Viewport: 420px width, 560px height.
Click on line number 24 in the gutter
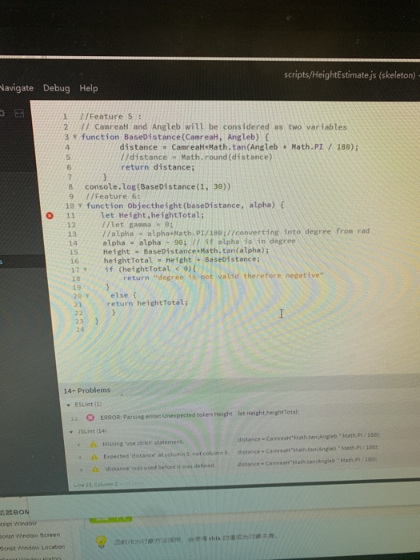[x=80, y=330]
